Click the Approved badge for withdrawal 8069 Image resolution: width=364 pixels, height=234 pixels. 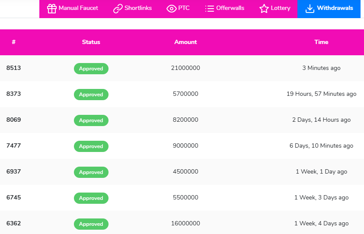click(91, 120)
